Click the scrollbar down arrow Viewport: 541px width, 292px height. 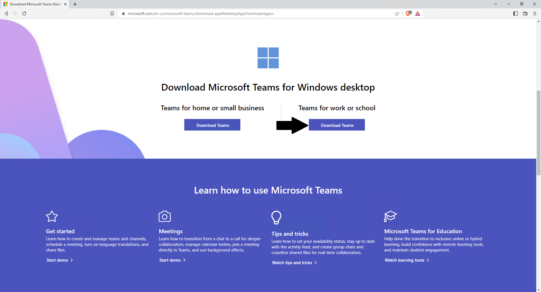point(538,290)
